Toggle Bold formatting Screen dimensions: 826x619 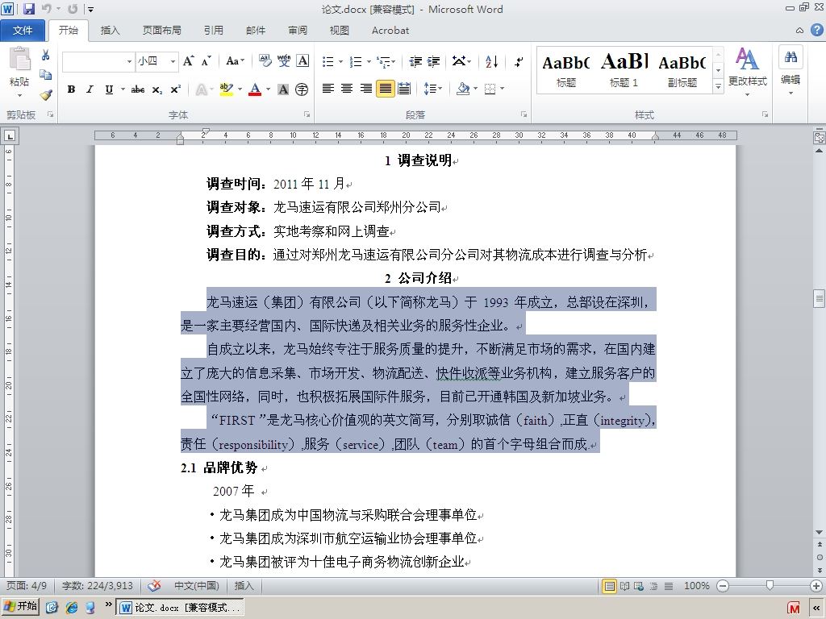(x=71, y=89)
